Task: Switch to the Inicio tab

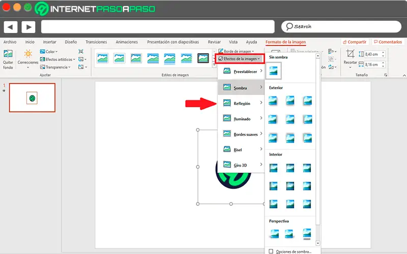Action: point(30,42)
